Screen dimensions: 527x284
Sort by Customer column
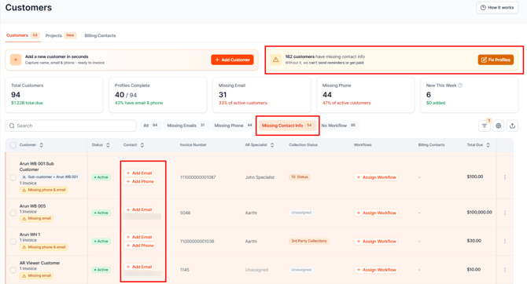point(42,145)
